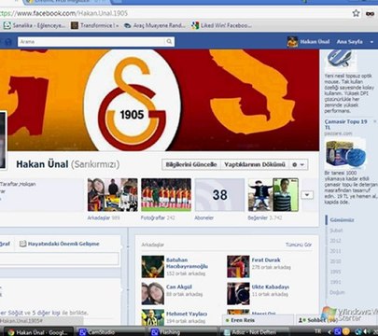The height and width of the screenshot is (336, 378).
Task: Open Batuhan Hacıbayramoğlu's profile link
Action: 187,263
